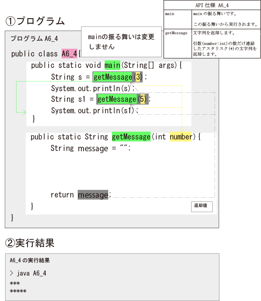
Task: Click the 返却値 label box
Action: click(x=202, y=206)
